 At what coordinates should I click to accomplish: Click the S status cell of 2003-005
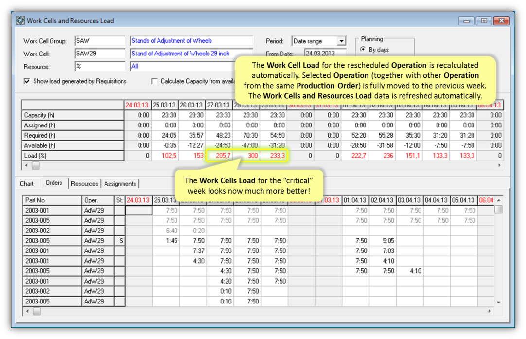tap(120, 241)
